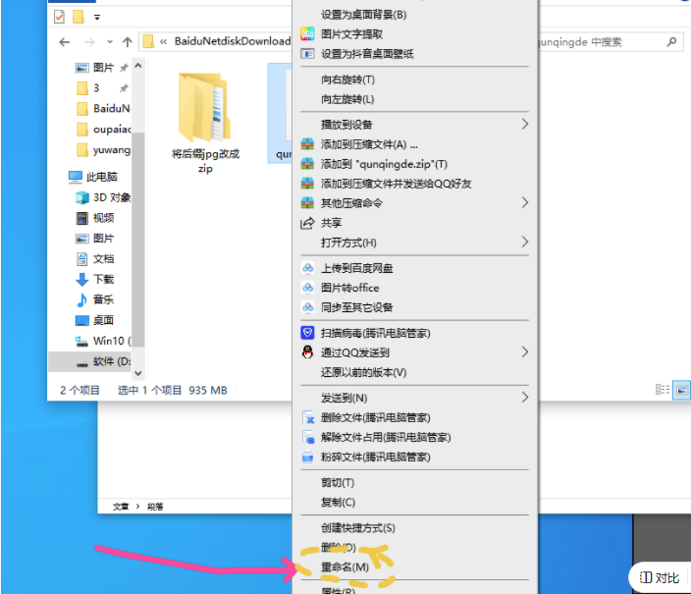Screen dimensions: 691x594
Task: Select 添加到压缩文件(A) archive option
Action: [x=362, y=144]
